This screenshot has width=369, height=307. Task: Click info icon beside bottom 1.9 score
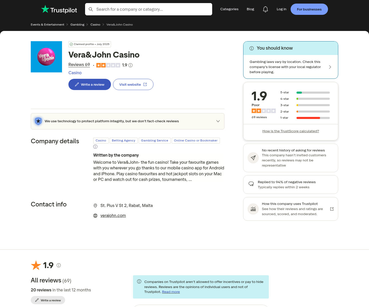(59, 265)
